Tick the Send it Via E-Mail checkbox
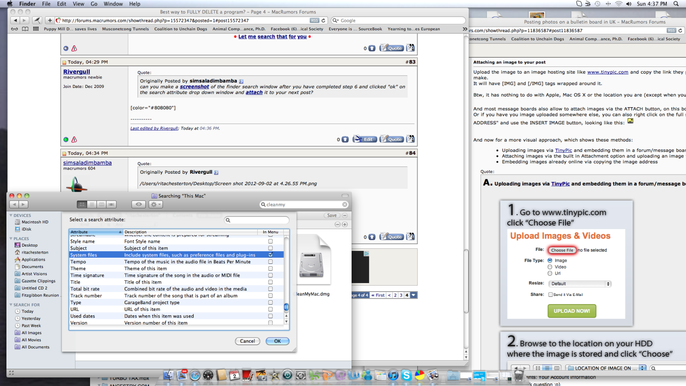Screen dimensions: 686x386 tap(551, 295)
